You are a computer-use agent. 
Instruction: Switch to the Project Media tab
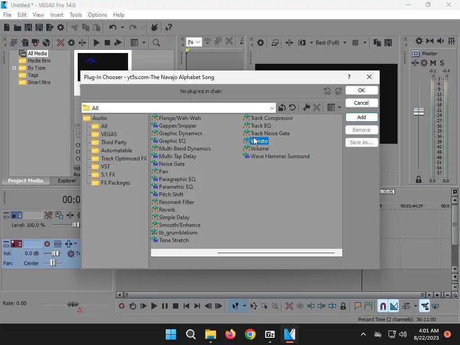pos(25,181)
